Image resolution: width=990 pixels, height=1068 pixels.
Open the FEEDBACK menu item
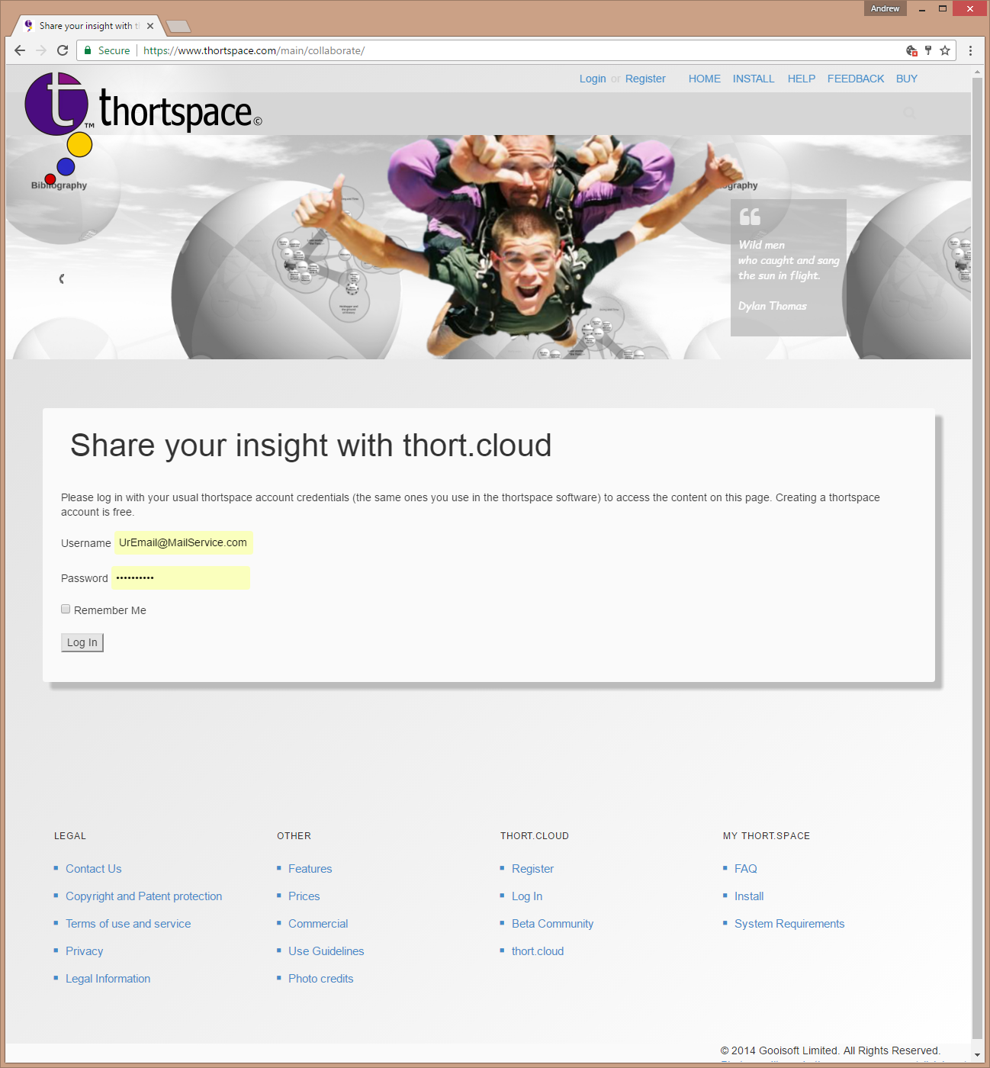(x=856, y=79)
